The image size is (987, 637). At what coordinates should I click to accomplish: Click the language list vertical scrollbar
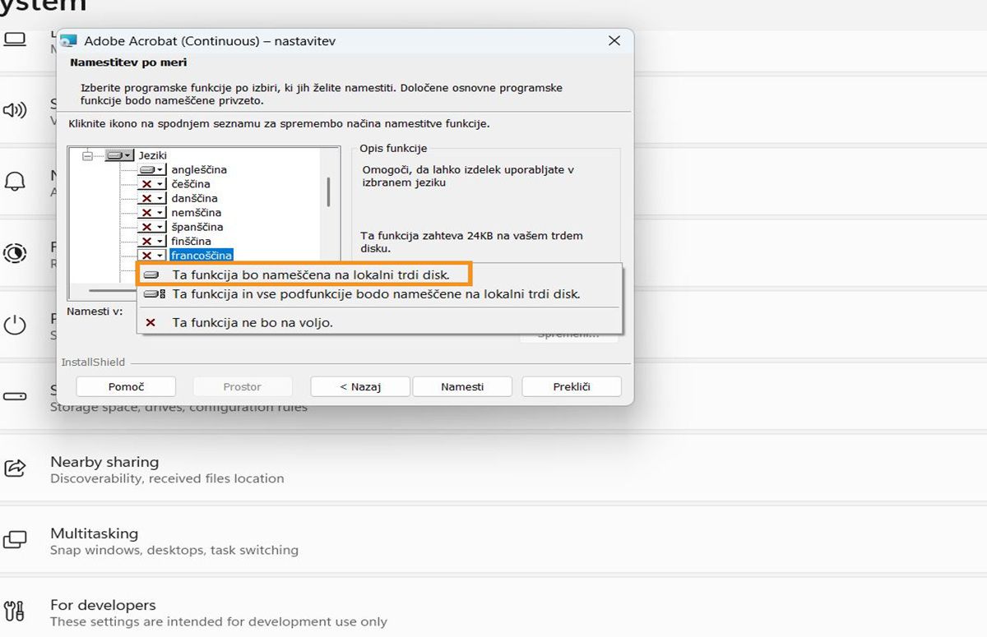329,192
